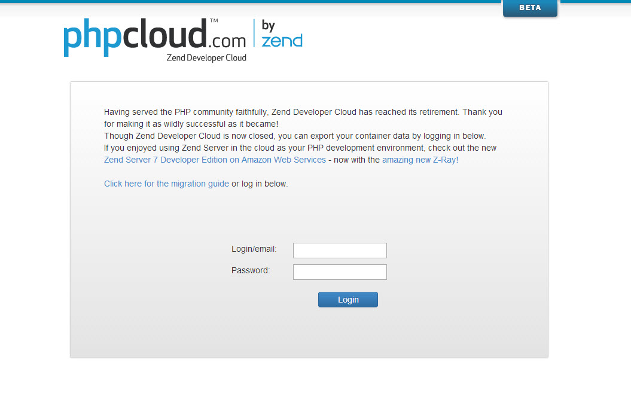Click the 'Zend Developer Cloud' tagline under logo

[x=206, y=58]
